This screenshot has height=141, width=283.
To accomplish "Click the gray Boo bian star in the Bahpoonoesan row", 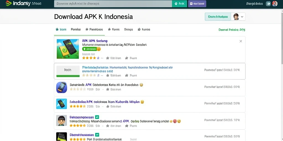I will pos(108,126).
